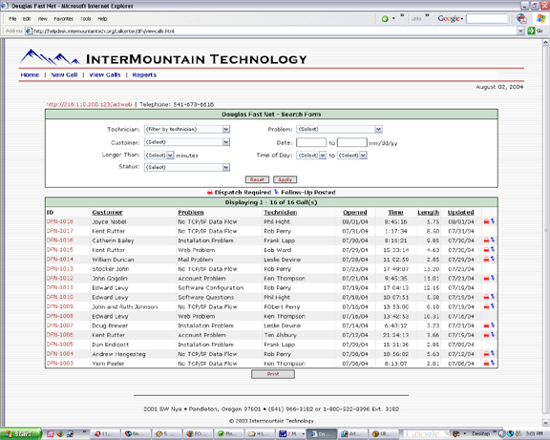Sort by the Customer column header

107,213
